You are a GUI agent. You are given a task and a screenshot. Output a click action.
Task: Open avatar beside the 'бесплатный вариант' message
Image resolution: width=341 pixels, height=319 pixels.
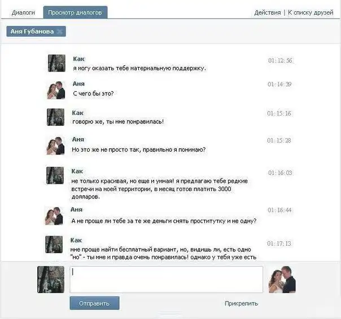tap(54, 245)
